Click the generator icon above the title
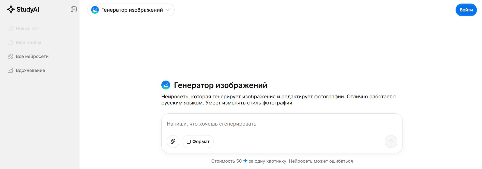 coord(166,85)
